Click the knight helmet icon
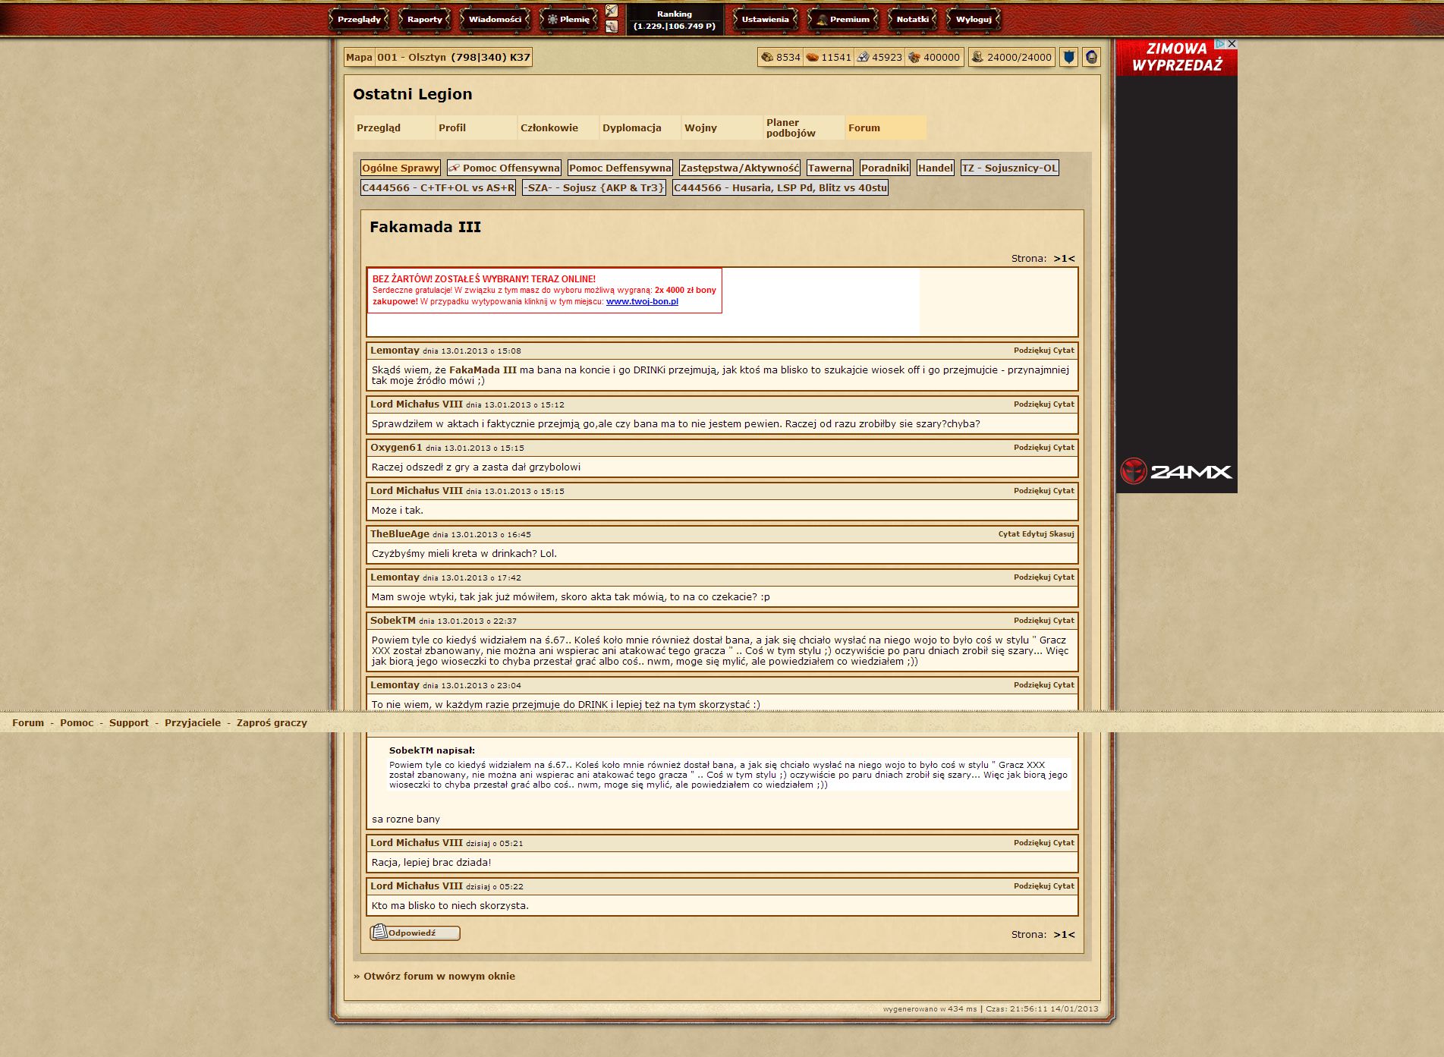1444x1057 pixels. click(1091, 57)
